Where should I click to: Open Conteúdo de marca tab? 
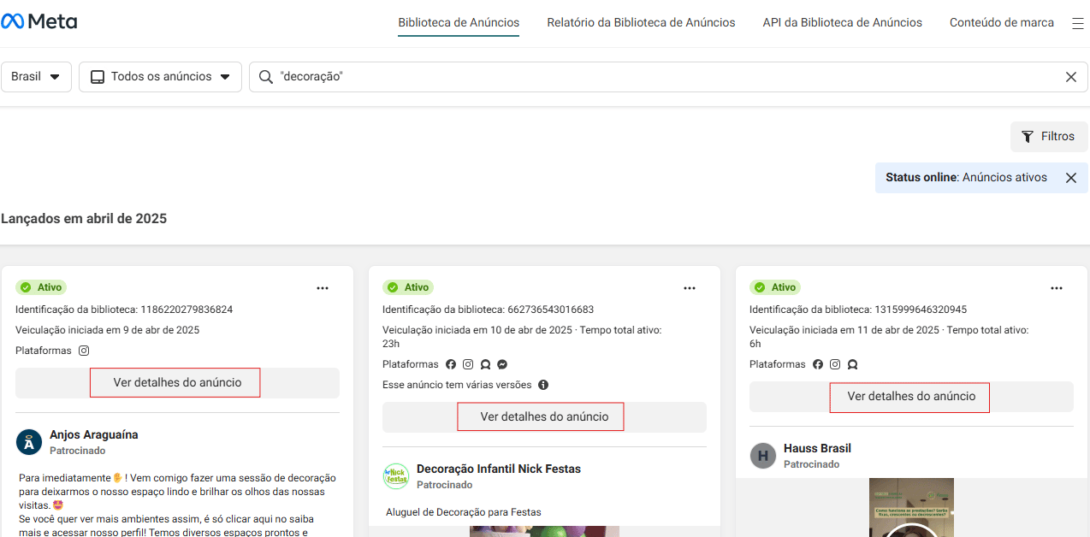click(x=1002, y=23)
